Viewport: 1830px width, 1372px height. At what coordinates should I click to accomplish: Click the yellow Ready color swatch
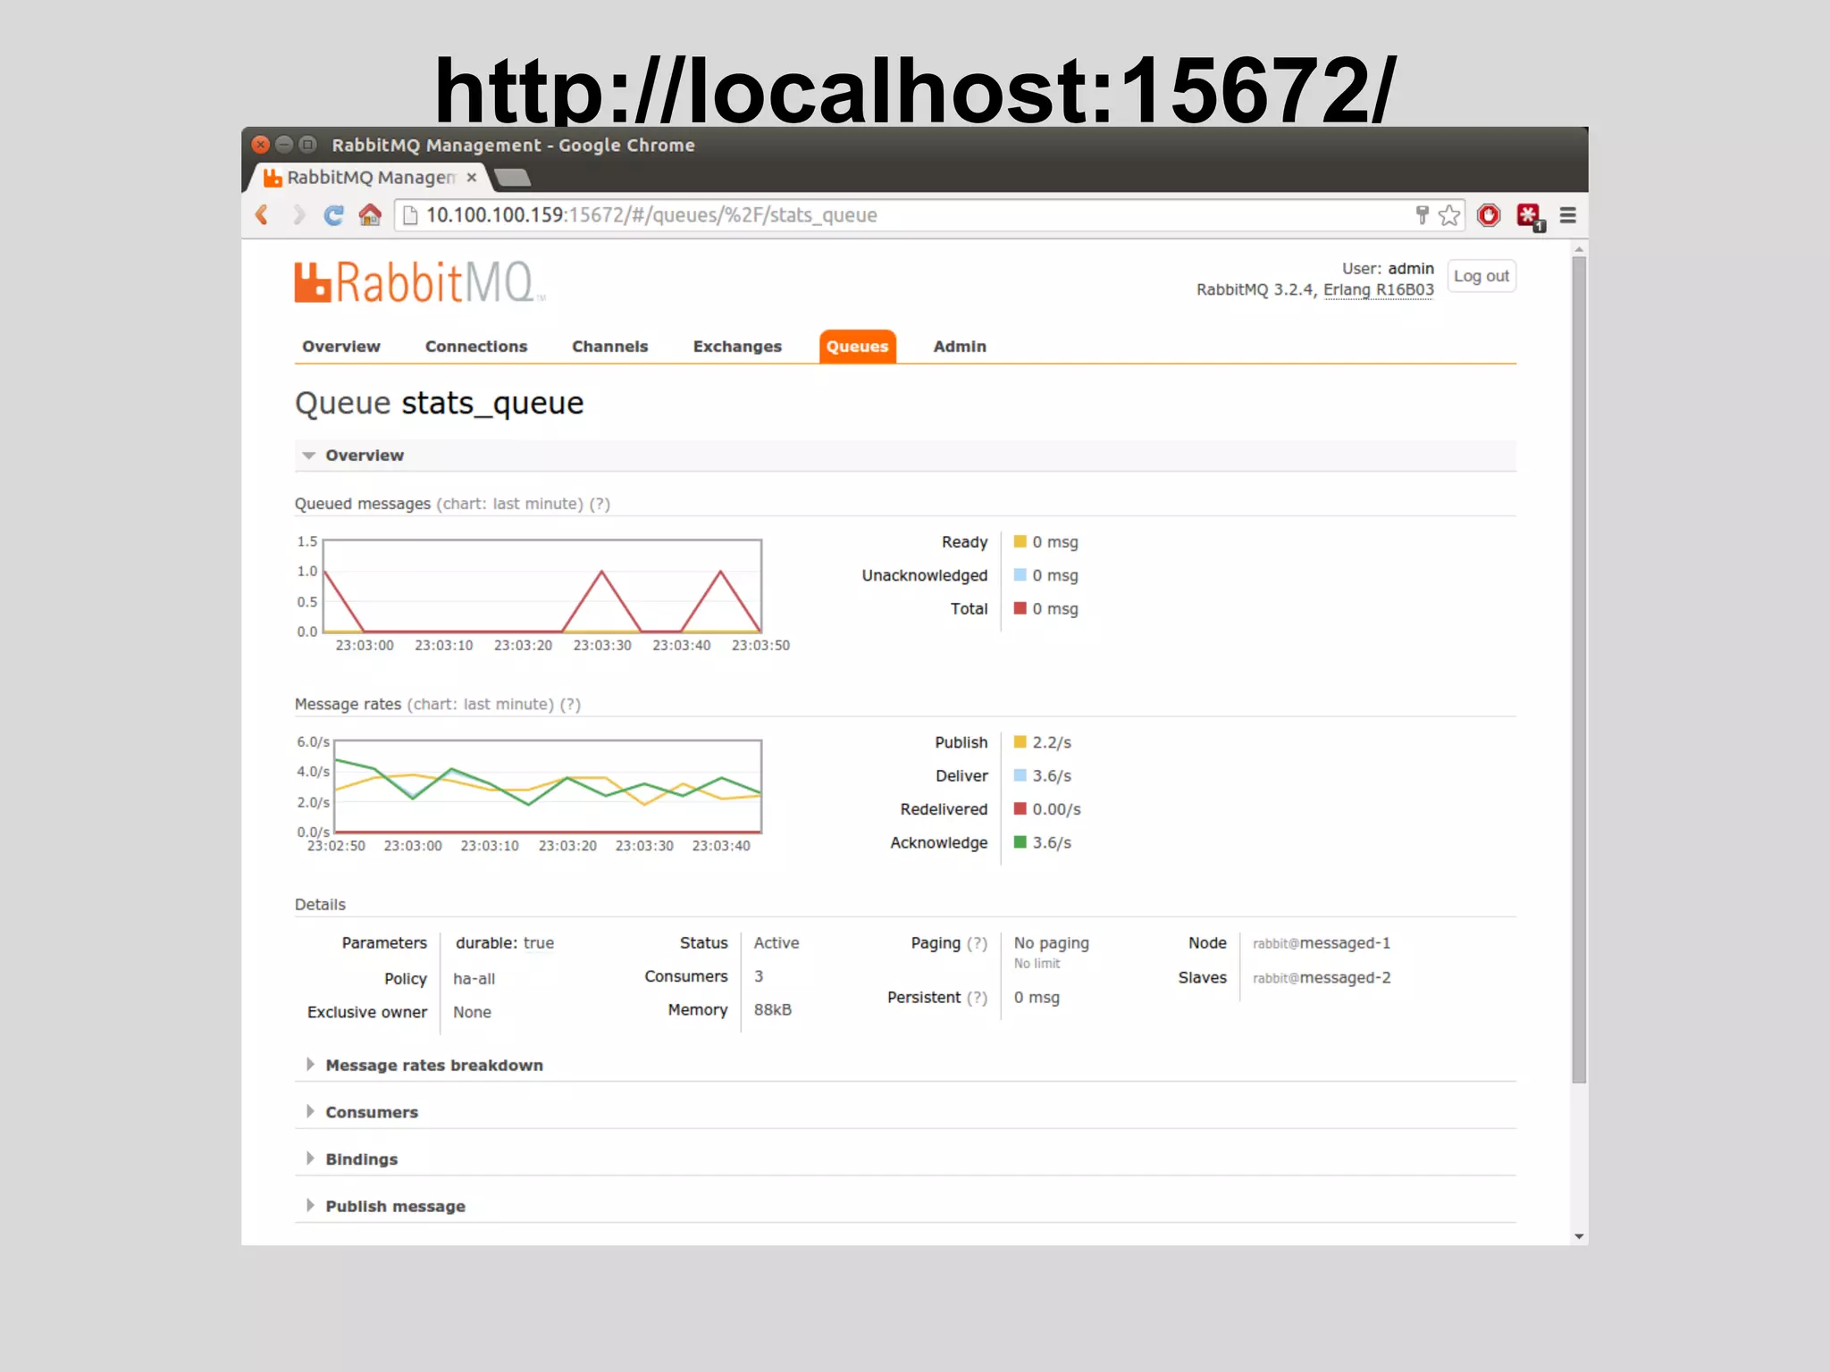(1020, 541)
